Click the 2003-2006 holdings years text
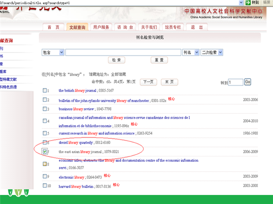This screenshot has width=273, height=204. [x=250, y=100]
